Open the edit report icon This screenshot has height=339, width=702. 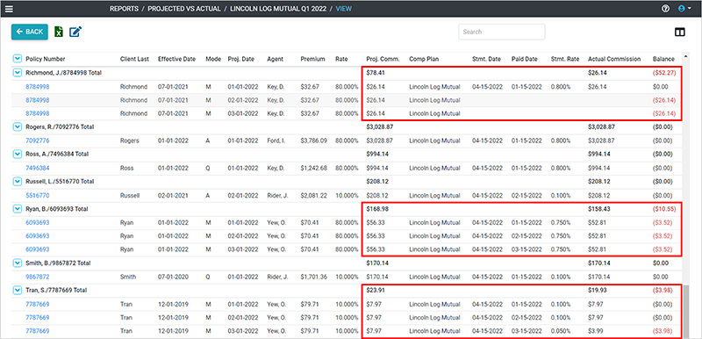click(75, 32)
